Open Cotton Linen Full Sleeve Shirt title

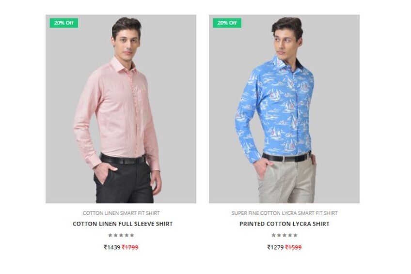[x=123, y=224]
